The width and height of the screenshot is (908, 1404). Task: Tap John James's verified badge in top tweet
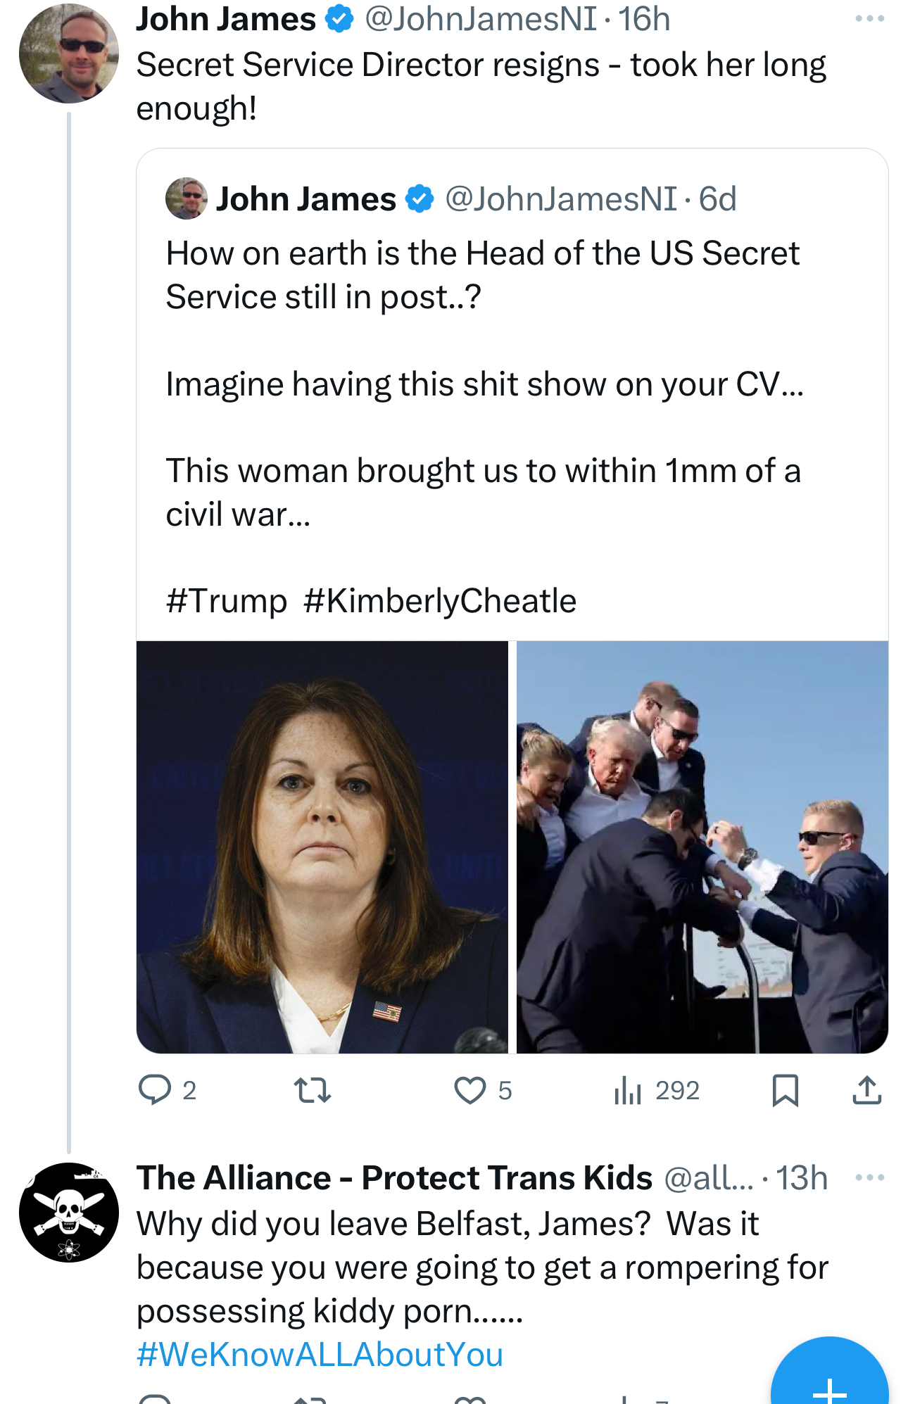[340, 19]
